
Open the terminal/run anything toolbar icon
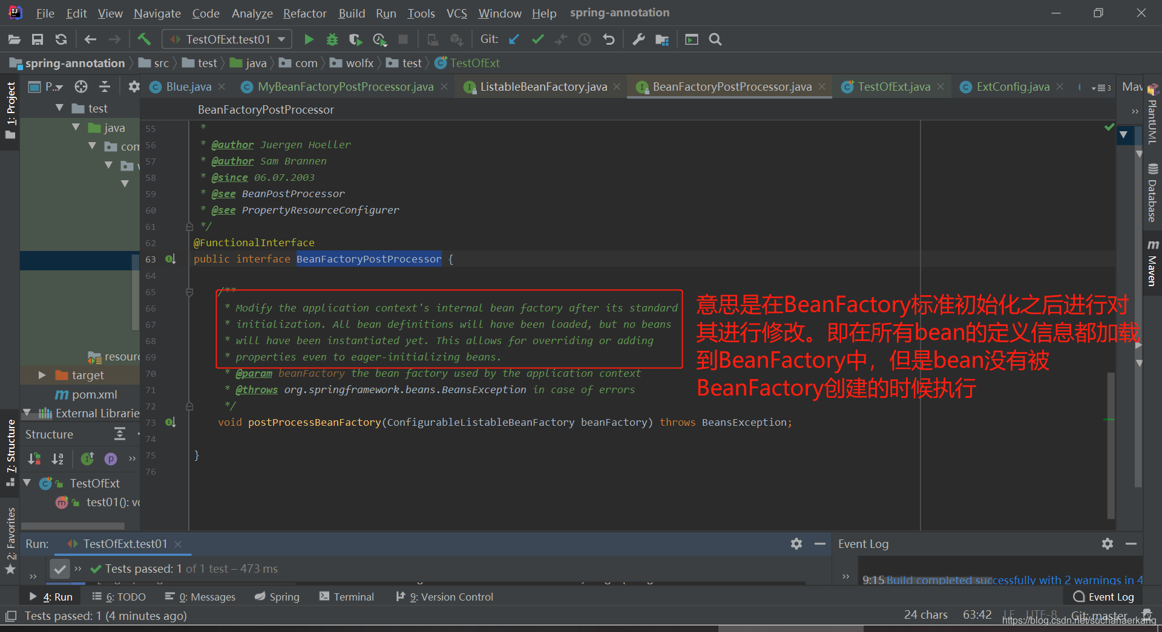coord(692,39)
